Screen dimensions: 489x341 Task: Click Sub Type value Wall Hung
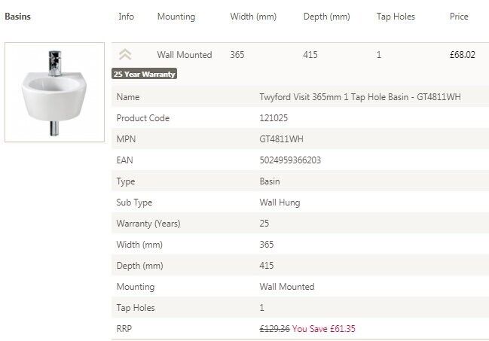tap(280, 202)
